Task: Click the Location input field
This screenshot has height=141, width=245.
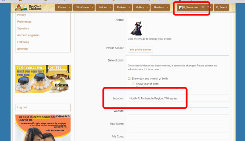Action: 178,98
